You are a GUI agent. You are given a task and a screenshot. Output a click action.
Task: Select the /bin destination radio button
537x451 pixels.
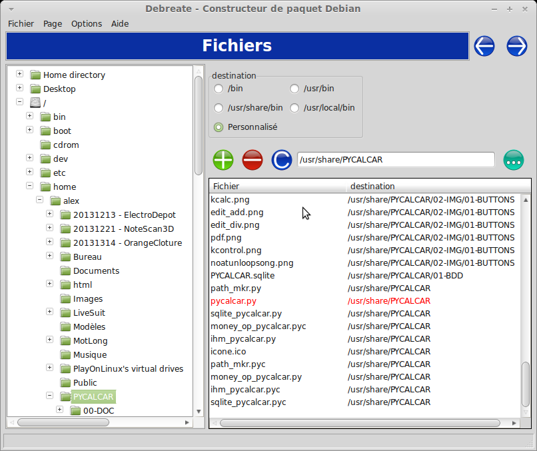click(x=219, y=89)
